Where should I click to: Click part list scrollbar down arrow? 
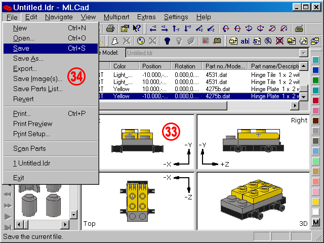304,97
